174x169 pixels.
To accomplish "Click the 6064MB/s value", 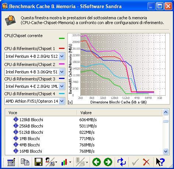I will click(88, 120).
